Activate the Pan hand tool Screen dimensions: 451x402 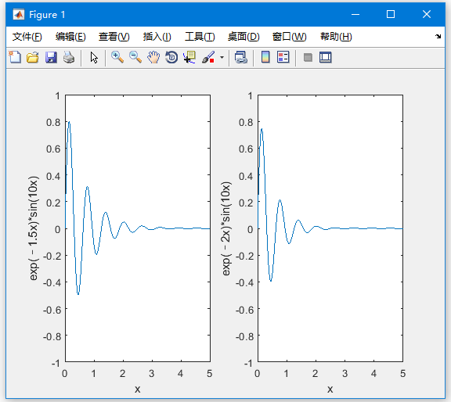click(153, 57)
